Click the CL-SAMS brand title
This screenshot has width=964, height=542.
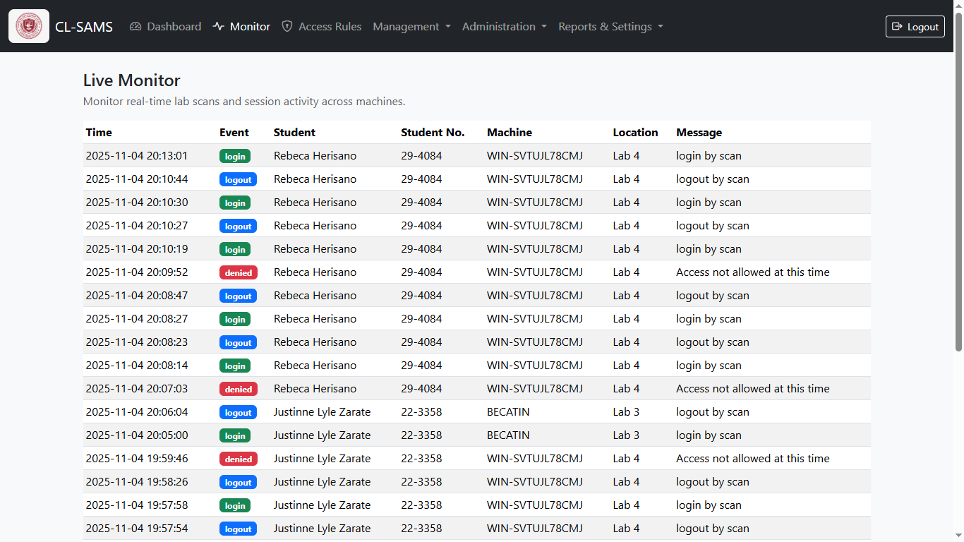point(84,27)
